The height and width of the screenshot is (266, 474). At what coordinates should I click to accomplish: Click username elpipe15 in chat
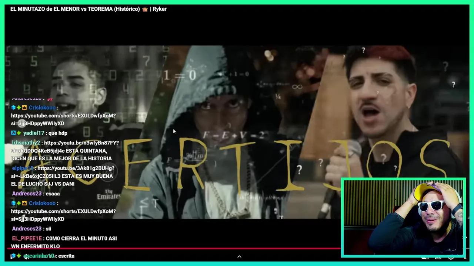click(x=23, y=168)
